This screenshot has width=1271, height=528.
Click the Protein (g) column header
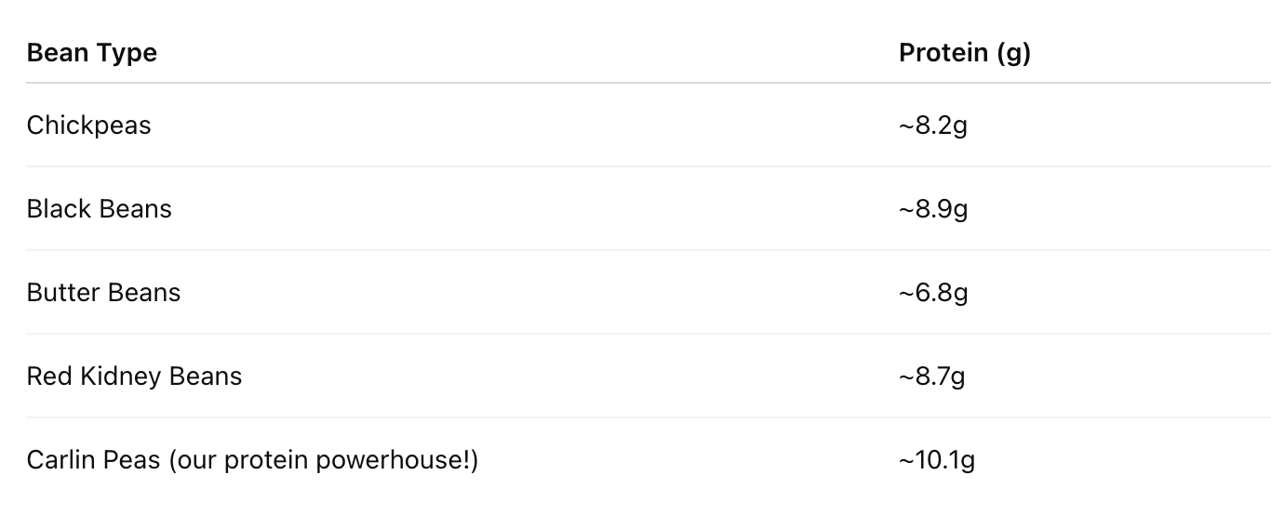tap(964, 53)
